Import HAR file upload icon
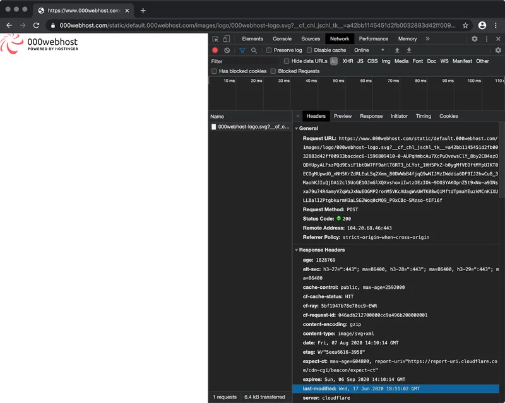Viewport: 505px width, 403px height. [x=397, y=50]
